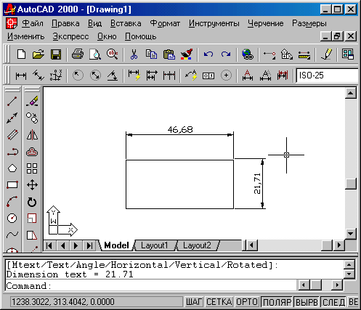Image resolution: width=361 pixels, height=310 pixels.
Task: Open the Вид menu
Action: point(94,23)
